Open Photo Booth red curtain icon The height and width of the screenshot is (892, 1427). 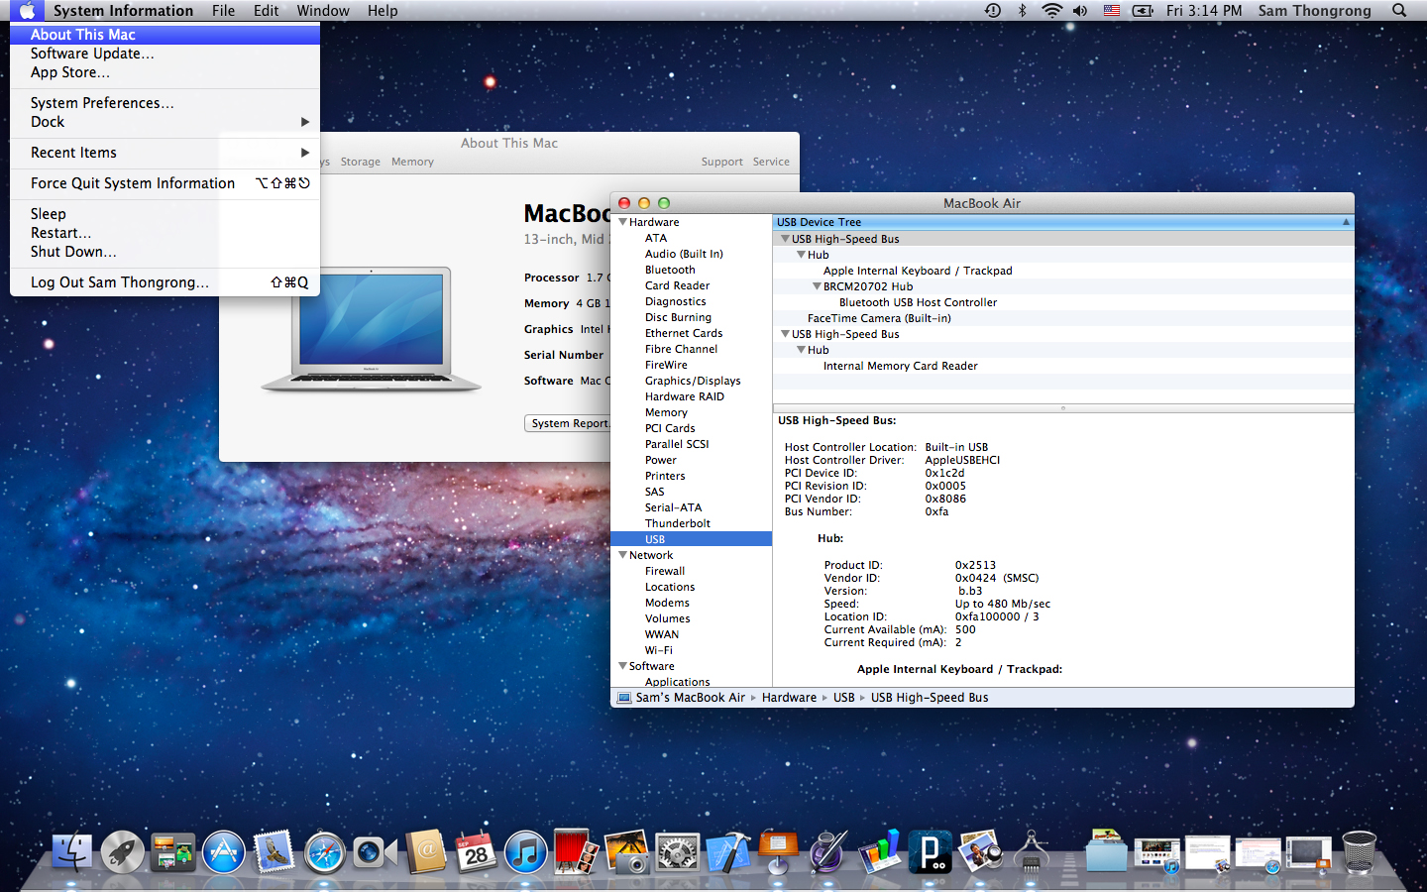pos(577,852)
